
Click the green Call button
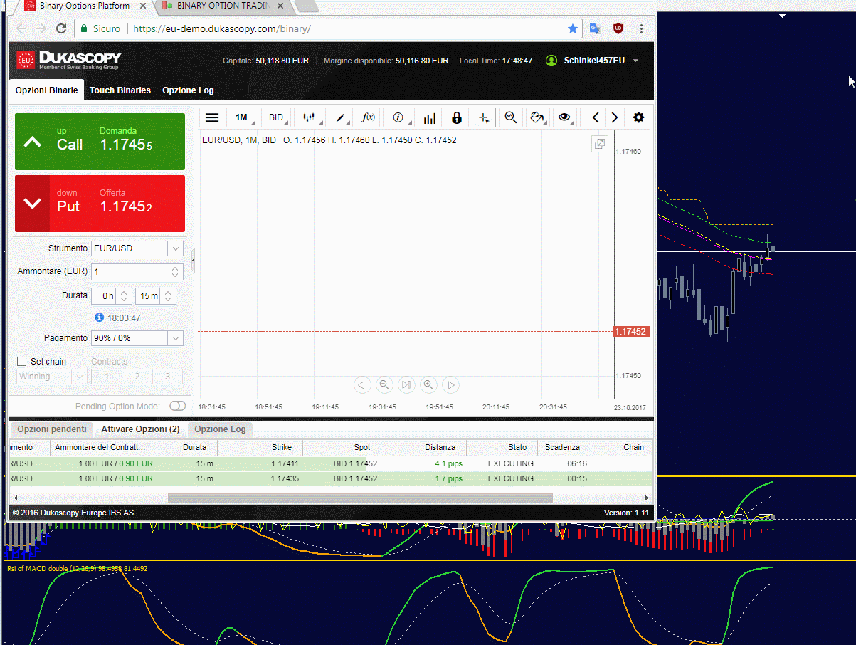(100, 142)
